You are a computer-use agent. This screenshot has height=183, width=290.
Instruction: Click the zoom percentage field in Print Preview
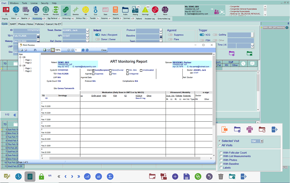click(58, 50)
